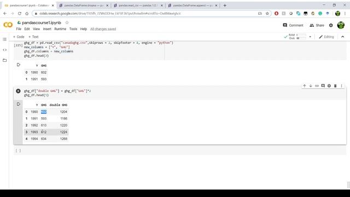This screenshot has width=350, height=197.
Task: Open code snippets sidebar icon
Action: pyautogui.click(x=5, y=50)
